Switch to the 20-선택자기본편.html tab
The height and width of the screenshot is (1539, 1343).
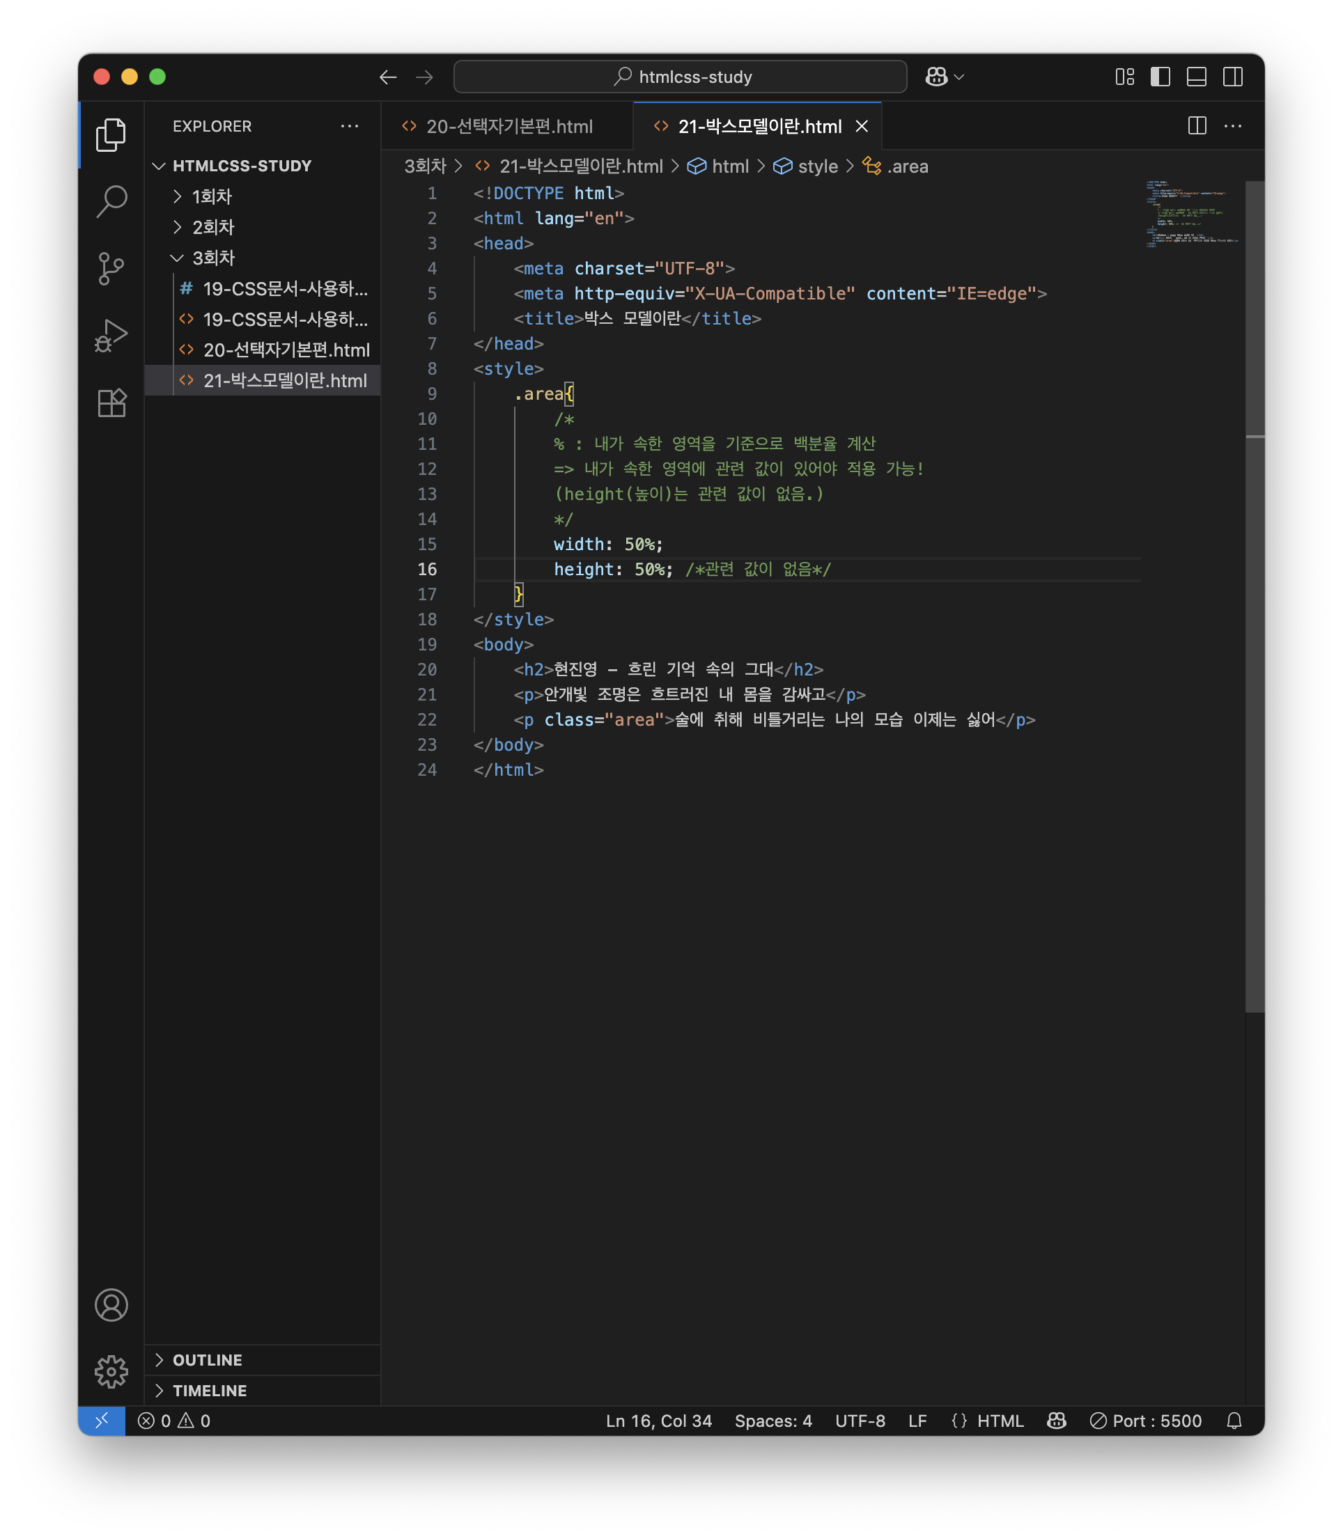pyautogui.click(x=509, y=126)
